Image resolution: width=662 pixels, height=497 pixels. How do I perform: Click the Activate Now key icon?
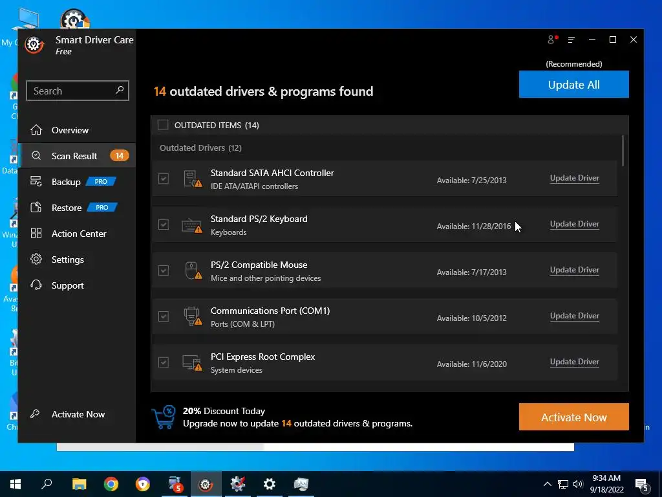click(35, 414)
